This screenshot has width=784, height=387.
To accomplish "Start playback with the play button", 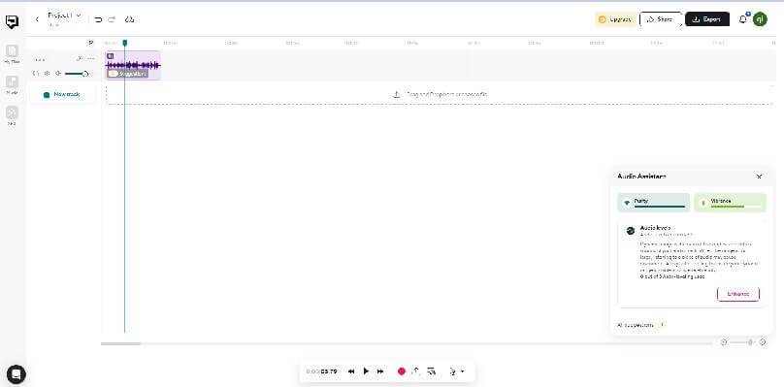I will click(366, 371).
